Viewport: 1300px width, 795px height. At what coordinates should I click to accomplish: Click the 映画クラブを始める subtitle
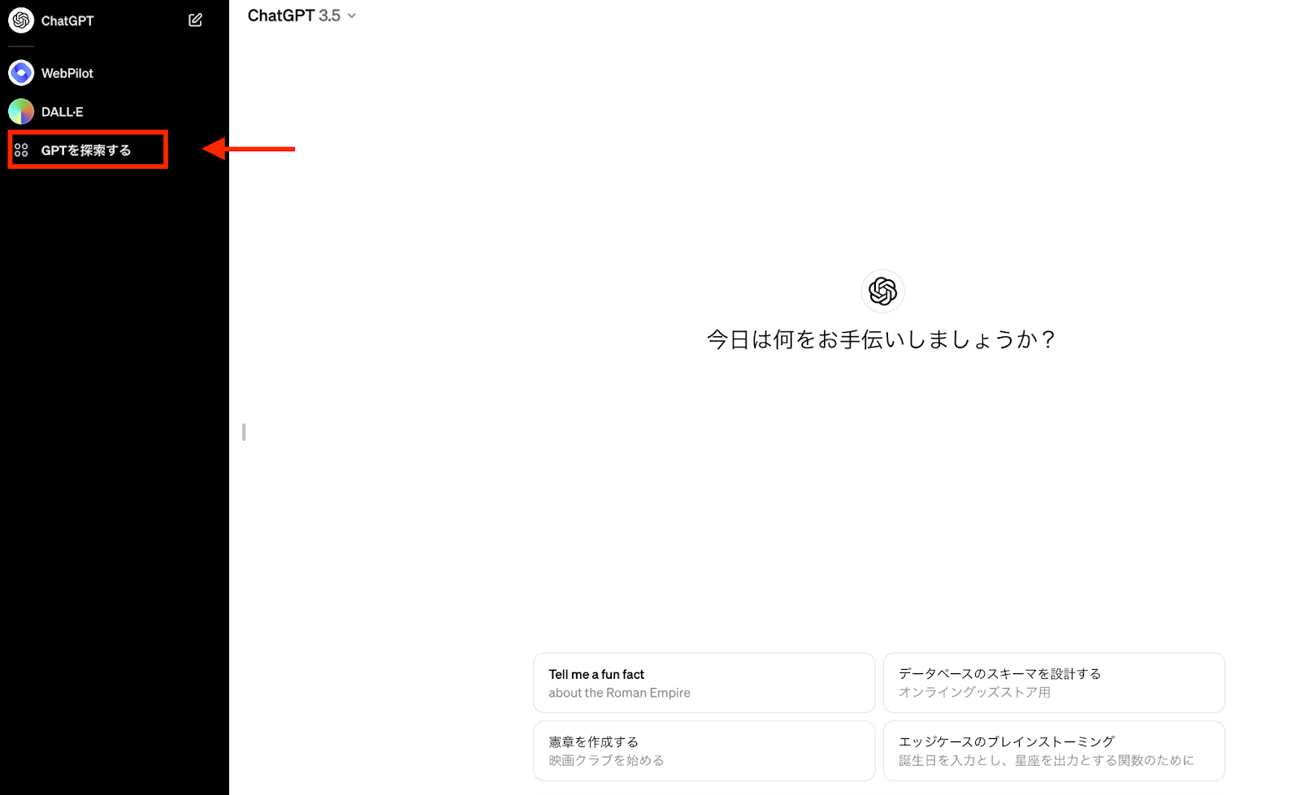click(x=606, y=760)
